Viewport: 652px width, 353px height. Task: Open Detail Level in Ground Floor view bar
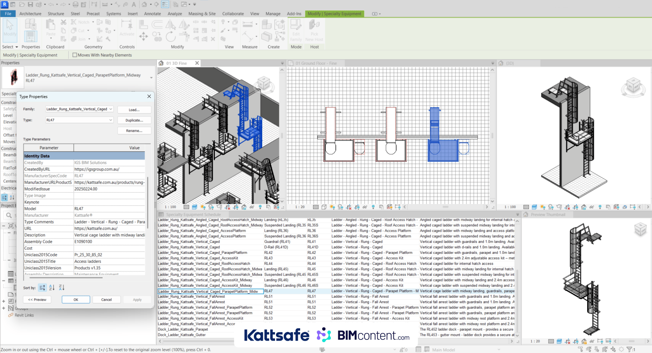315,207
